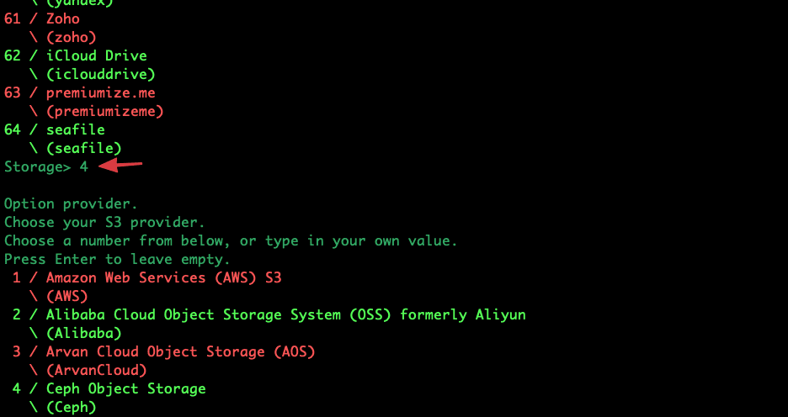The height and width of the screenshot is (417, 788).
Task: Click the (AWS) identifier text
Action: click(67, 296)
